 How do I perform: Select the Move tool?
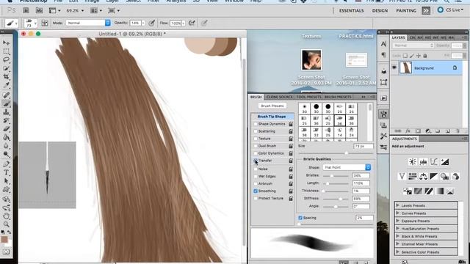tap(6, 43)
